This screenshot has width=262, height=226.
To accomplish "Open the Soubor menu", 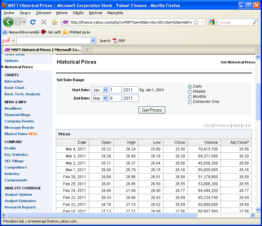I will [x=9, y=13].
